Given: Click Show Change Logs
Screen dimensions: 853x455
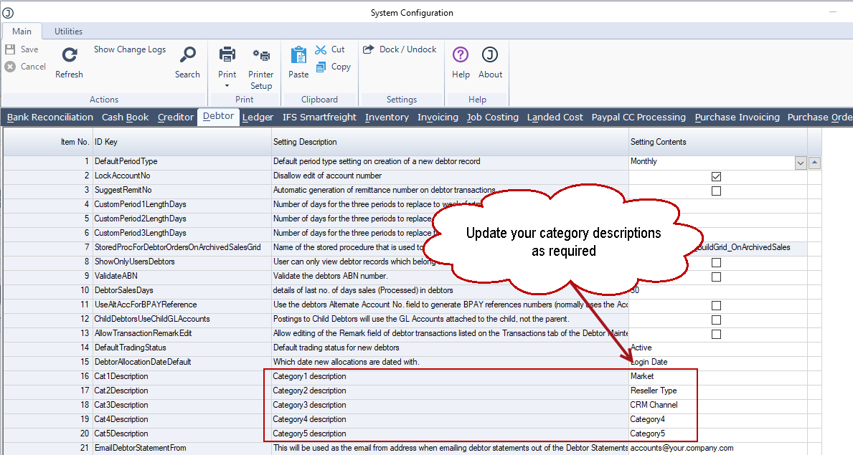Looking at the screenshot, I should [x=129, y=49].
